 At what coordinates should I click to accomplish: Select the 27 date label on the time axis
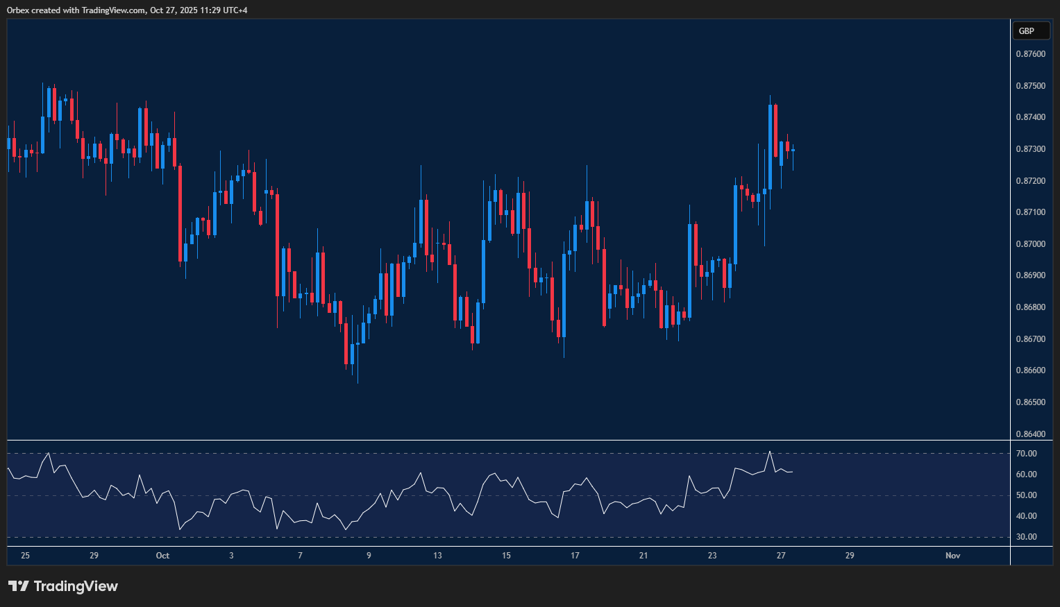click(x=781, y=555)
